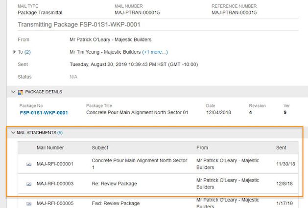The height and width of the screenshot is (208, 308).
Task: Sort by Subject column header
Action: point(100,147)
